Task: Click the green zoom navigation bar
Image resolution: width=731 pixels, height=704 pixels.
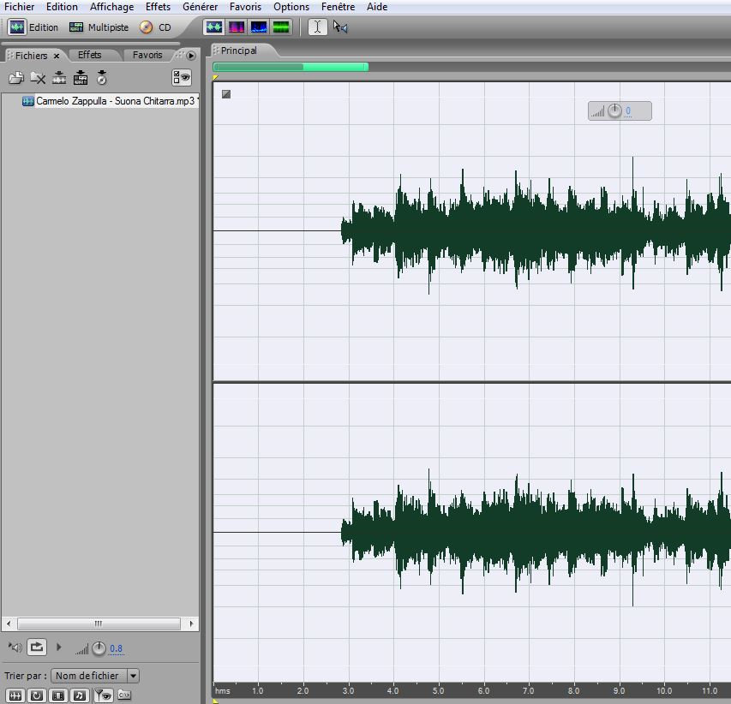Action: tap(291, 67)
